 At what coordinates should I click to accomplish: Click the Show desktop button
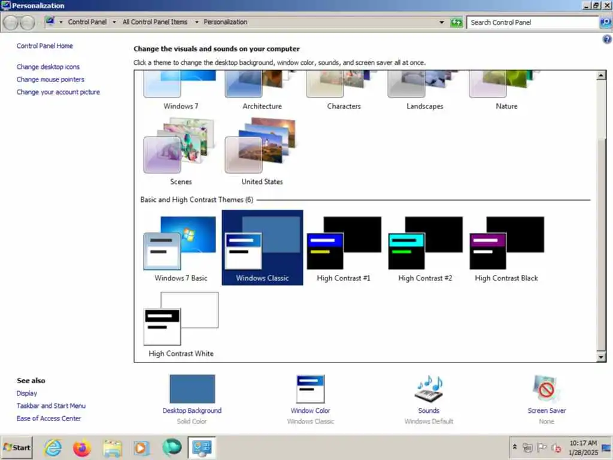[x=607, y=447]
